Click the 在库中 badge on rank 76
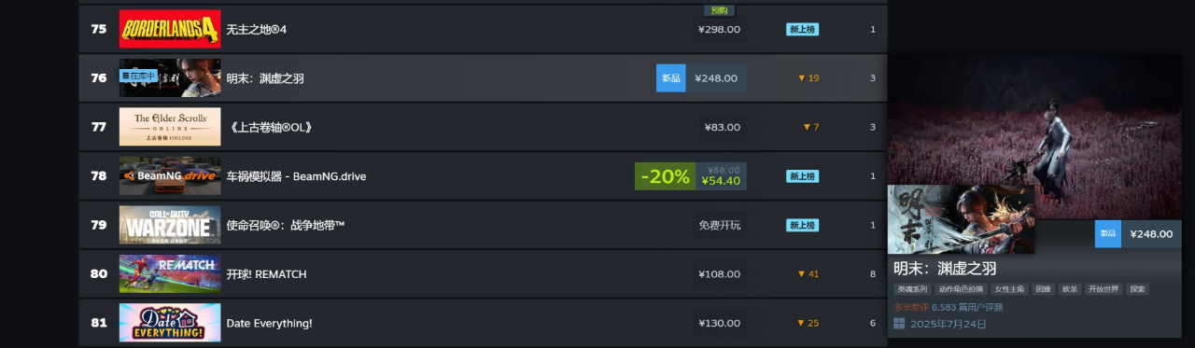 coord(137,77)
